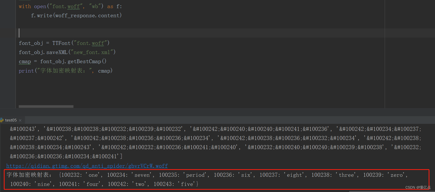Click the Python icon on the test05 tab

coord(2,120)
